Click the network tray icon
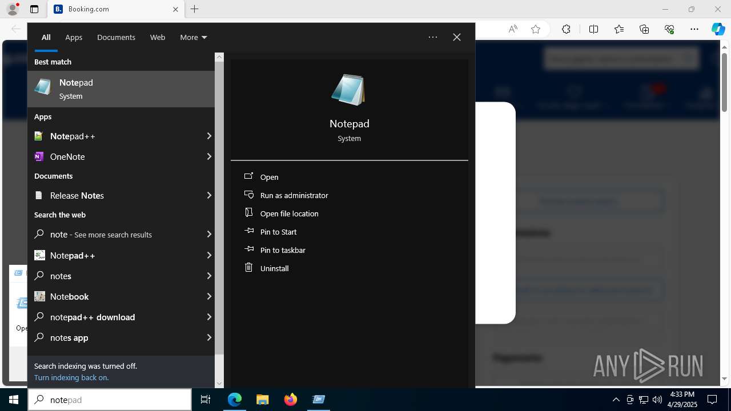Viewport: 731px width, 411px height. (x=644, y=400)
